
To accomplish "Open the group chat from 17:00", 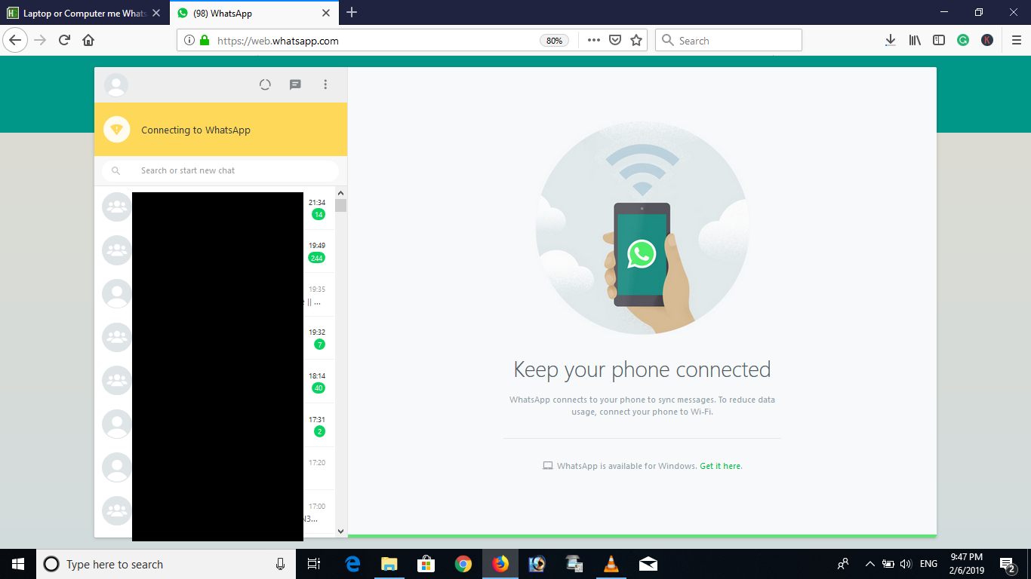I will click(x=214, y=511).
